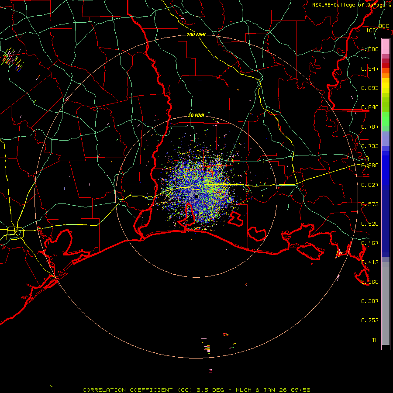Click the DCC product label
This screenshot has height=393, width=393.
pos(383,26)
